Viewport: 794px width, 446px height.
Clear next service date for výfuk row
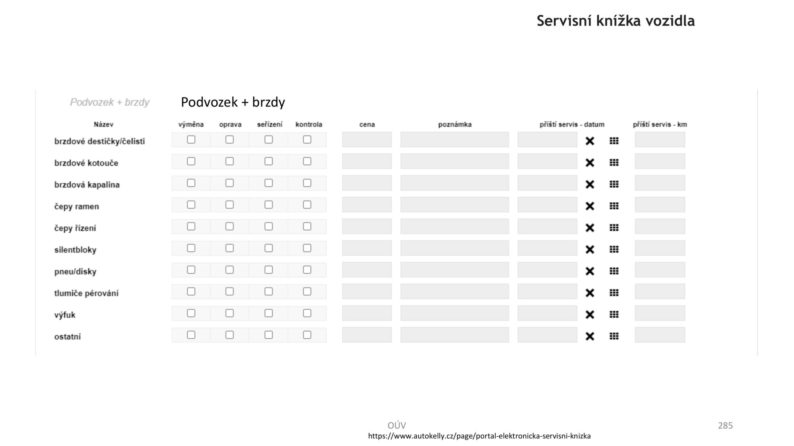click(x=590, y=314)
